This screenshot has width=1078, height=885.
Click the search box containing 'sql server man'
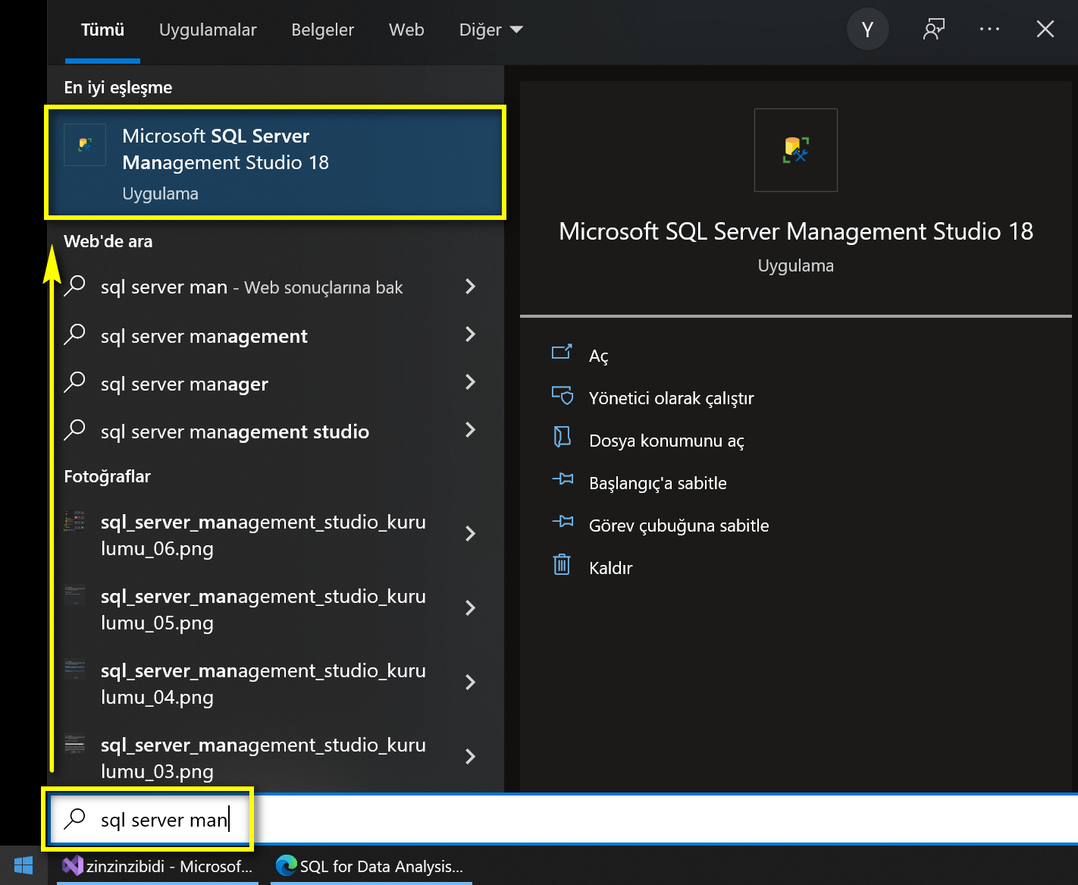[x=563, y=819]
